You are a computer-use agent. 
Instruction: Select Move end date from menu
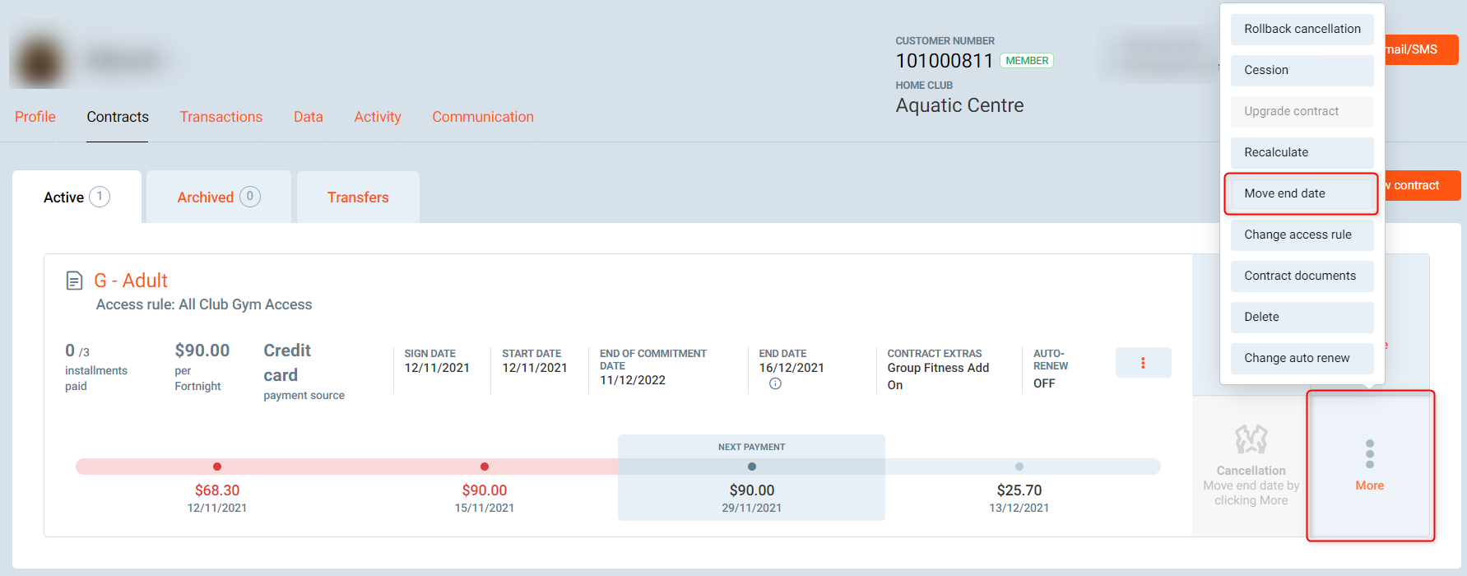pos(1301,193)
